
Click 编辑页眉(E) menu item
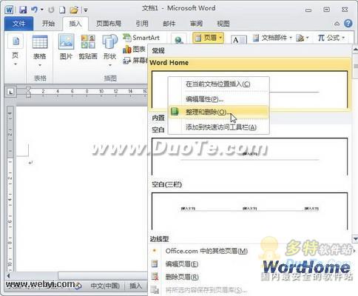[x=182, y=264]
